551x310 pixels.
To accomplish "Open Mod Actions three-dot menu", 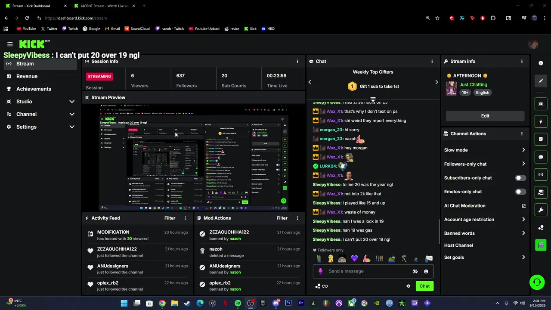I will tap(297, 218).
